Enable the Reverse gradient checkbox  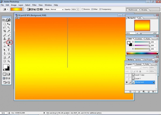pyautogui.click(x=82, y=9)
